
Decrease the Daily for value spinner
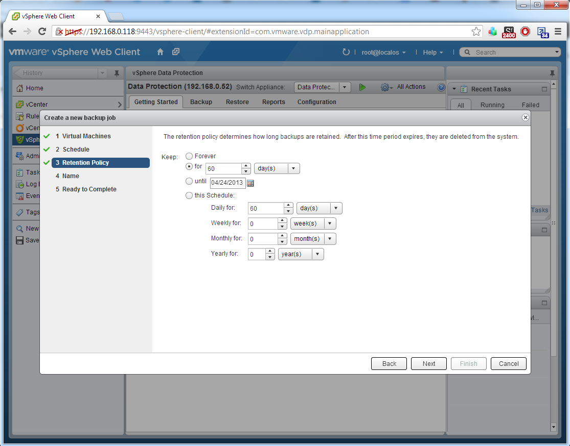(x=288, y=211)
